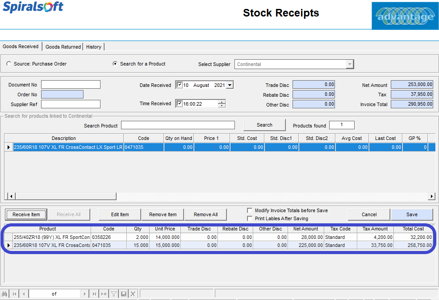The height and width of the screenshot is (300, 439).
Task: Select Source: Purchase Order radio button
Action: pyautogui.click(x=9, y=64)
